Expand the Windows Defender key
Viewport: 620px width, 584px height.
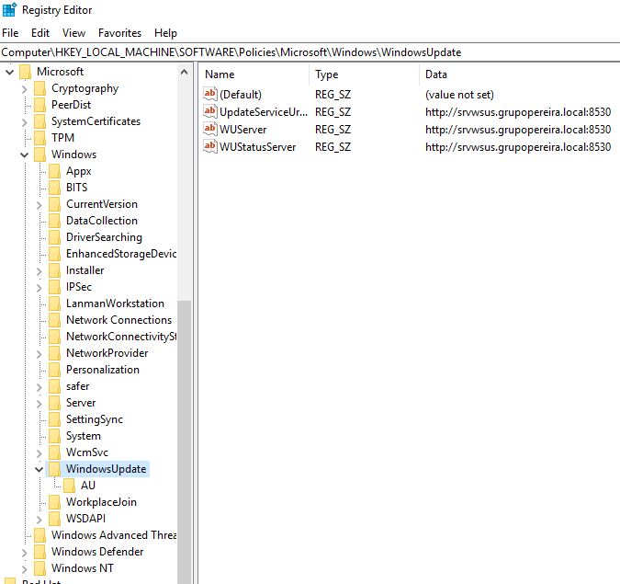pyautogui.click(x=25, y=553)
